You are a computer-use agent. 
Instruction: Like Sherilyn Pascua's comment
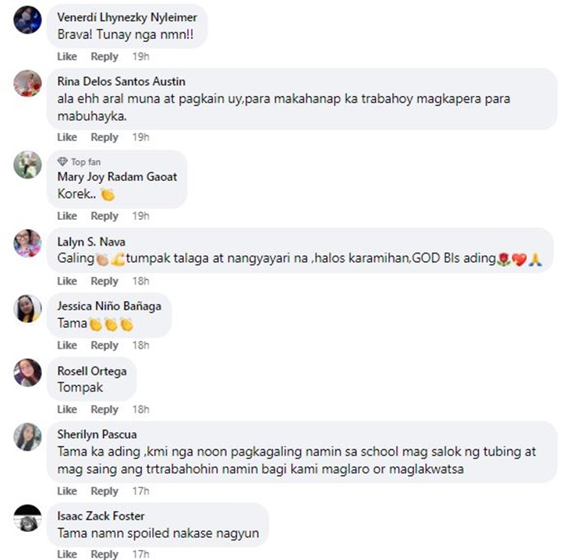pyautogui.click(x=67, y=491)
